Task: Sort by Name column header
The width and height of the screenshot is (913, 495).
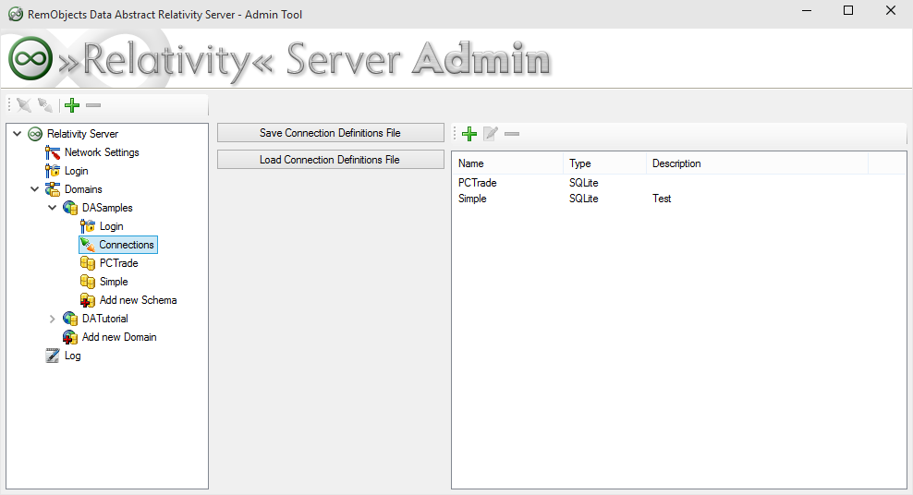Action: [x=507, y=163]
